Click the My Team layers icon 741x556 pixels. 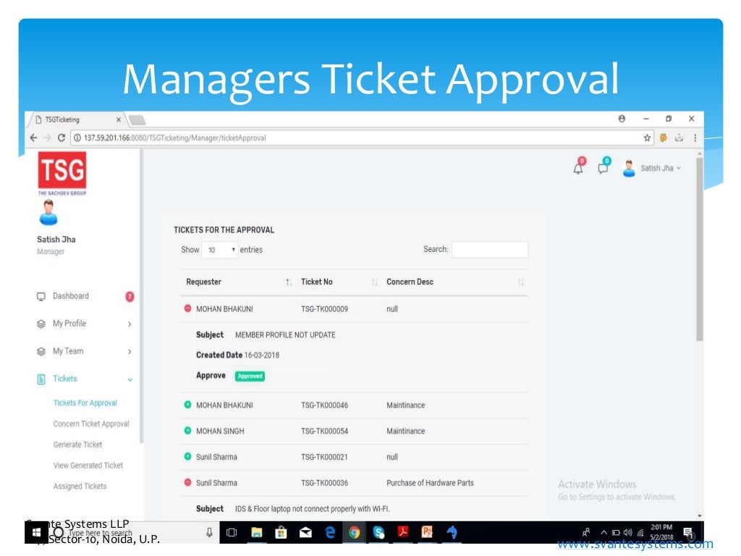41,351
